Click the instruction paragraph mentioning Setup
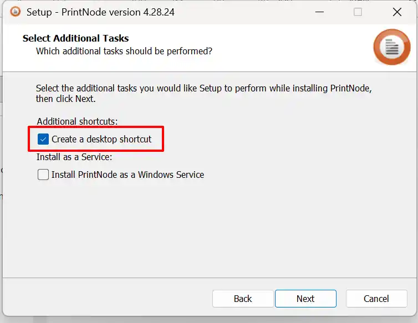418x323 pixels. click(204, 93)
